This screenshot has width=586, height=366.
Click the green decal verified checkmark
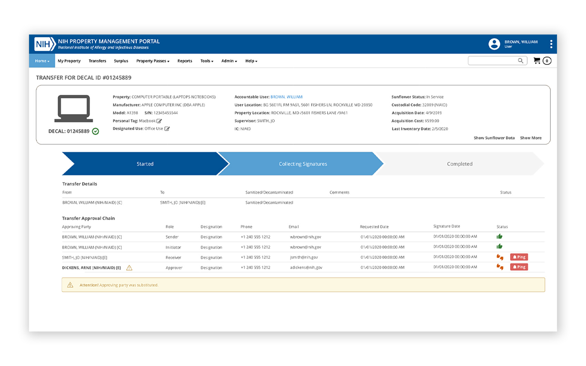(x=96, y=131)
